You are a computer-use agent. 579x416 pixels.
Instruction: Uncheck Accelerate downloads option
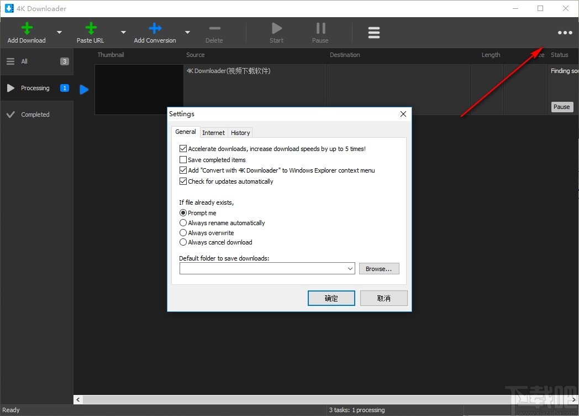click(x=183, y=148)
